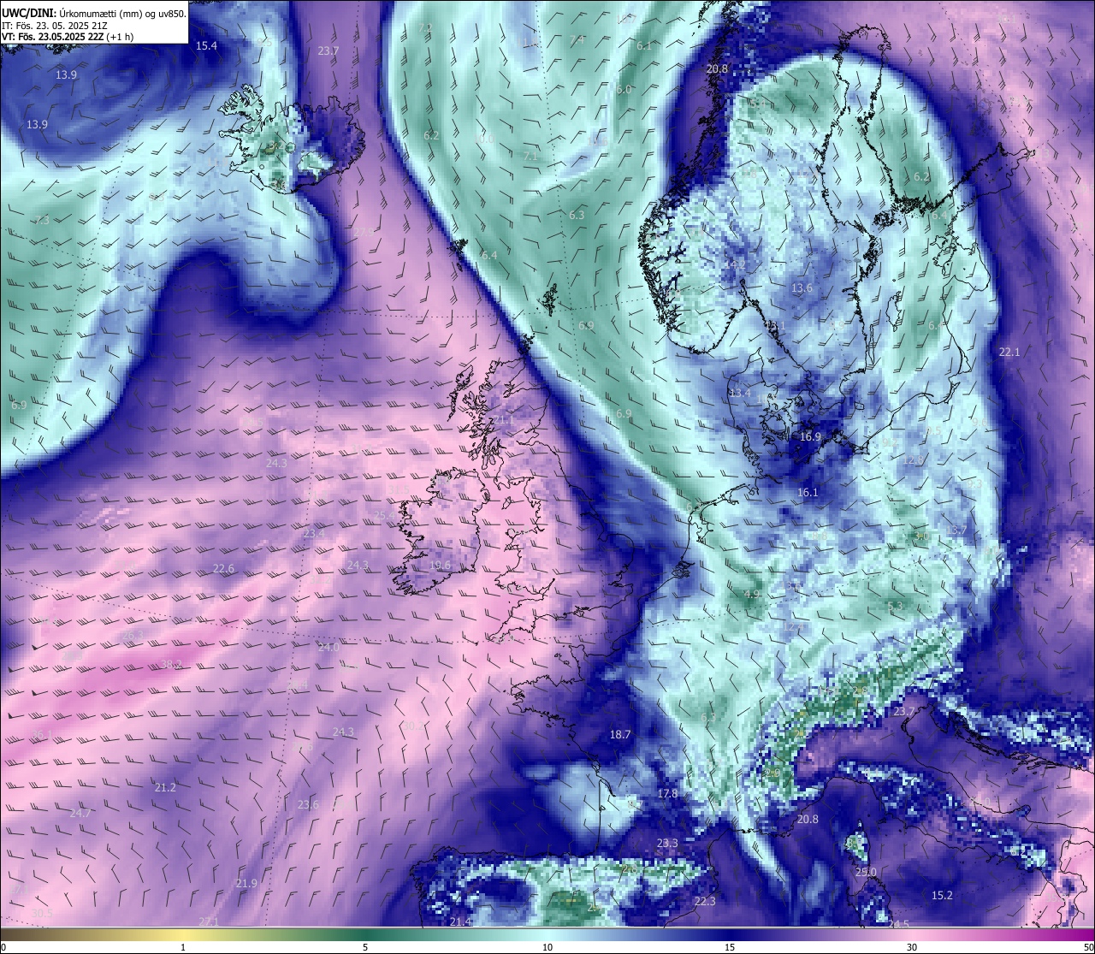Click the 15.4 value near Iceland

(x=206, y=46)
